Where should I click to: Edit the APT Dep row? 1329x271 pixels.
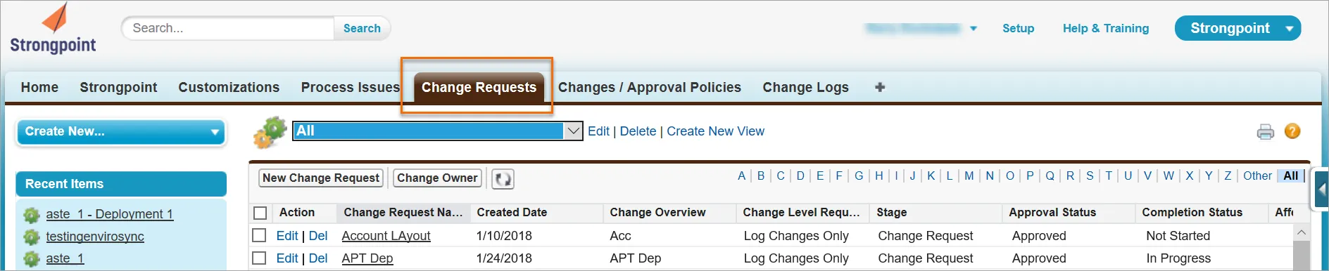click(286, 258)
